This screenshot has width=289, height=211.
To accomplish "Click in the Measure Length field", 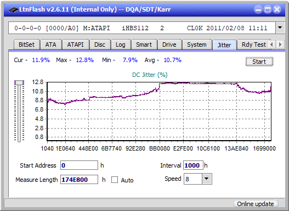I will coord(79,180).
